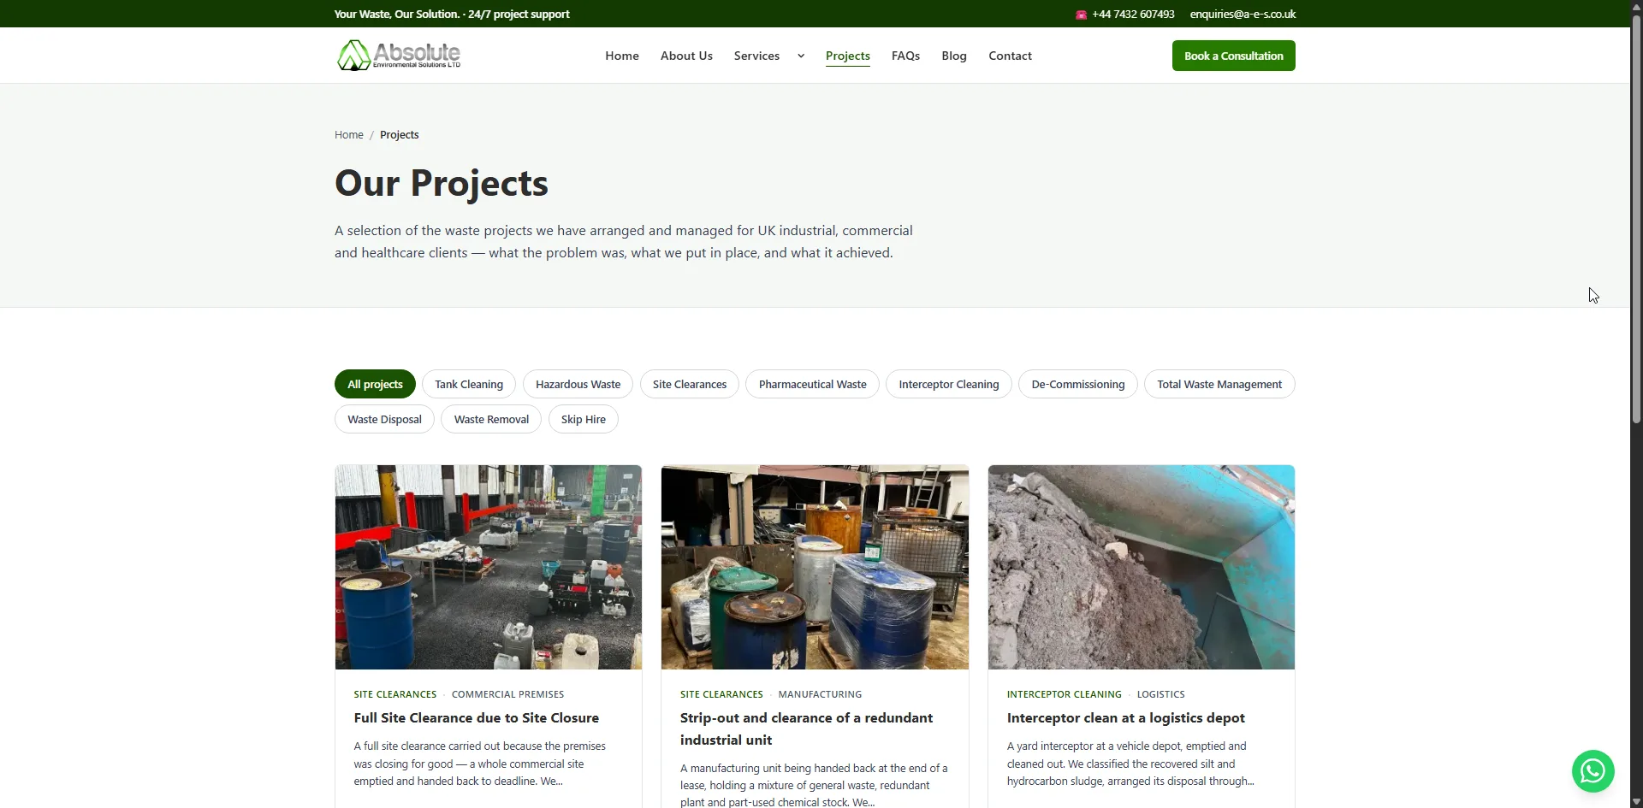Click the 'LOGISTICS' card label

pos(1160,694)
